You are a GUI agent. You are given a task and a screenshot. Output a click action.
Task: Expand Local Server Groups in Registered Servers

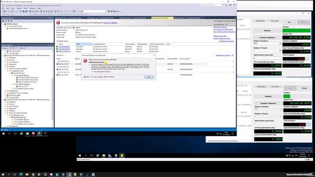click(5, 26)
